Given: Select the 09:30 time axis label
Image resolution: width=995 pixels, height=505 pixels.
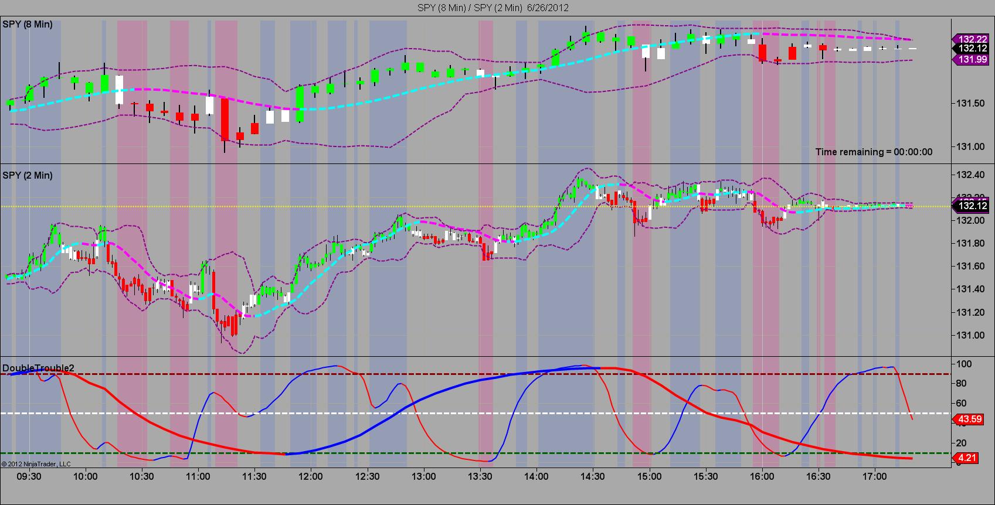Looking at the screenshot, I should (29, 476).
